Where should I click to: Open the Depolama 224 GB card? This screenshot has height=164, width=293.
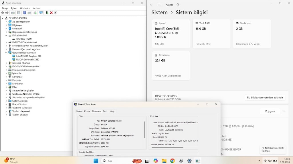(171, 66)
